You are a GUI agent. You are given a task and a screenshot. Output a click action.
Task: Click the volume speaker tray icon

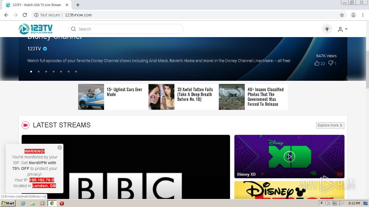(x=328, y=203)
